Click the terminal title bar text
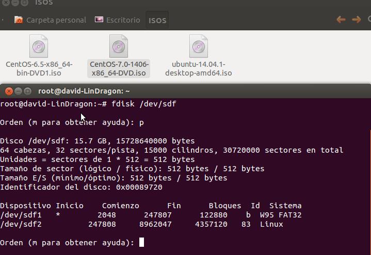The image size is (371, 255). [84, 91]
